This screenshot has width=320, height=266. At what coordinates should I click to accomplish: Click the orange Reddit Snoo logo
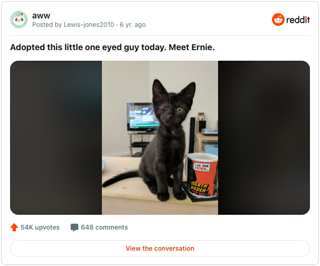pyautogui.click(x=278, y=20)
